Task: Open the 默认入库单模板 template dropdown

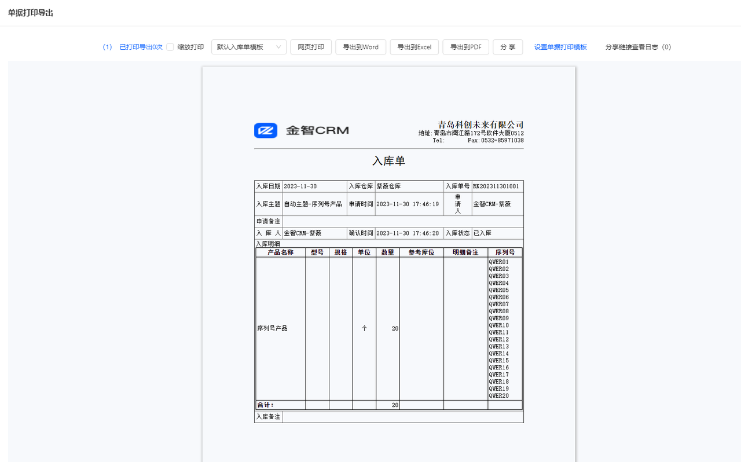Action: [x=249, y=47]
